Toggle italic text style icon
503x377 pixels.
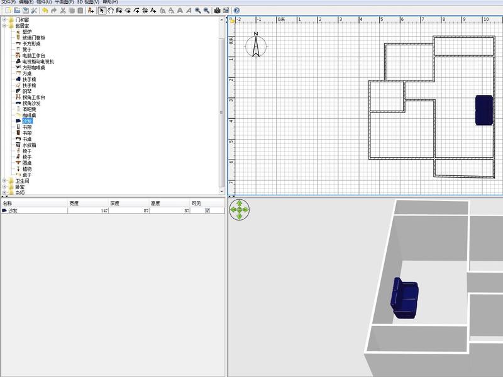[189, 11]
